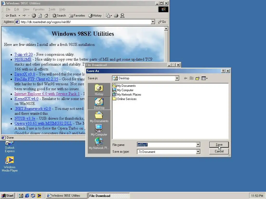Image resolution: width=266 pixels, height=199 pixels.
Task: Click the Print icon in IE toolbar
Action: 116,16
